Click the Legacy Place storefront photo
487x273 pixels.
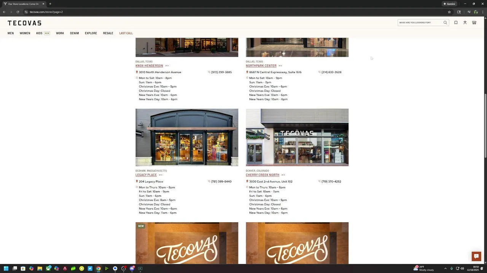pos(187,137)
